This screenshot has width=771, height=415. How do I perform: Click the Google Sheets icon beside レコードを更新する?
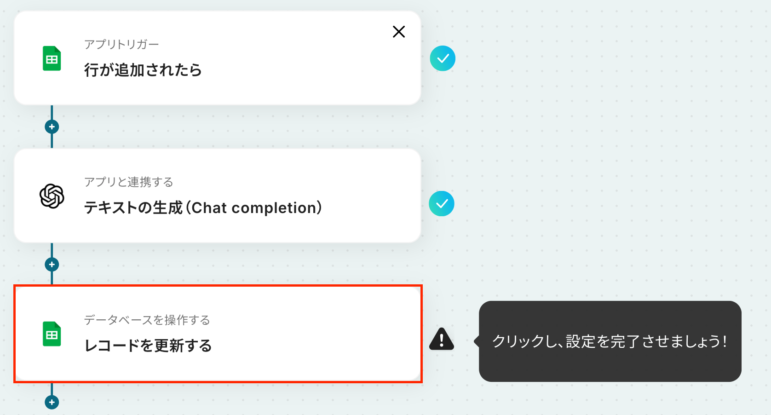pyautogui.click(x=52, y=334)
